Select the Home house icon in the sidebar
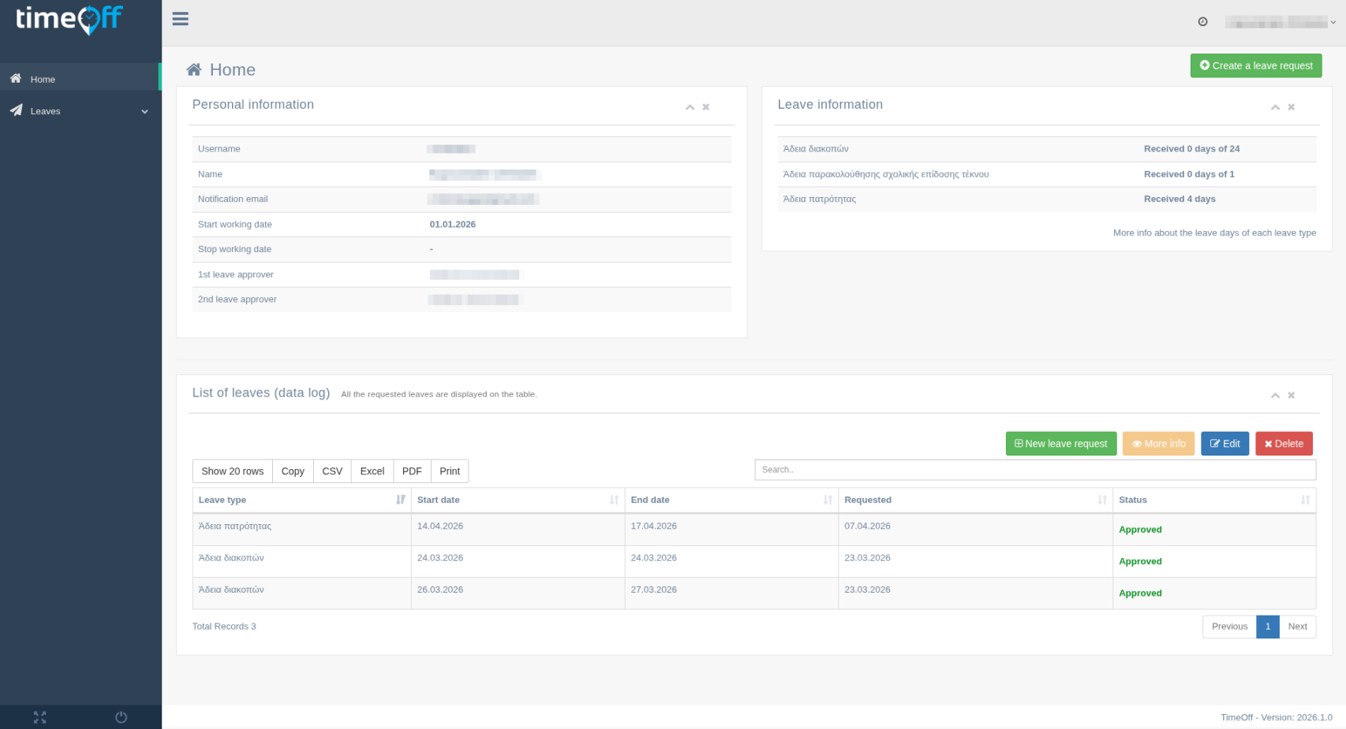Screen dimensions: 1346x729 [x=14, y=77]
